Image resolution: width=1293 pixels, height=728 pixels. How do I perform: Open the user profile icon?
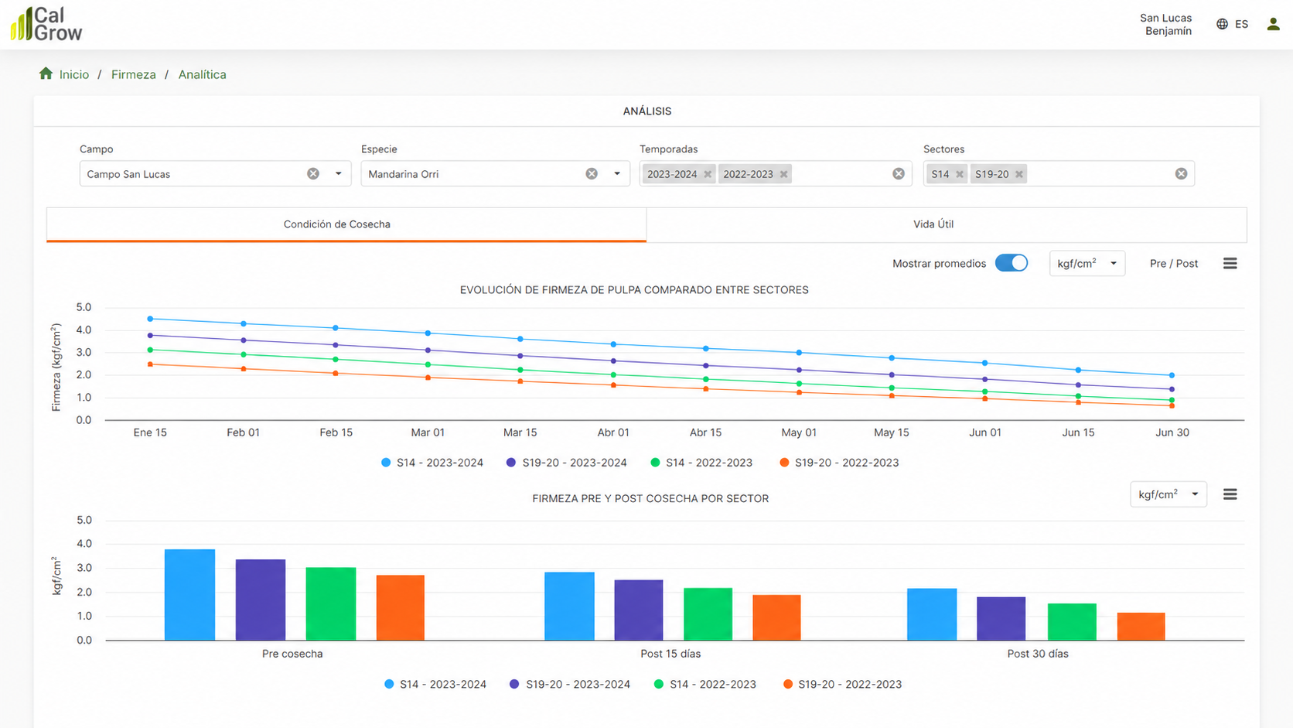(x=1273, y=25)
